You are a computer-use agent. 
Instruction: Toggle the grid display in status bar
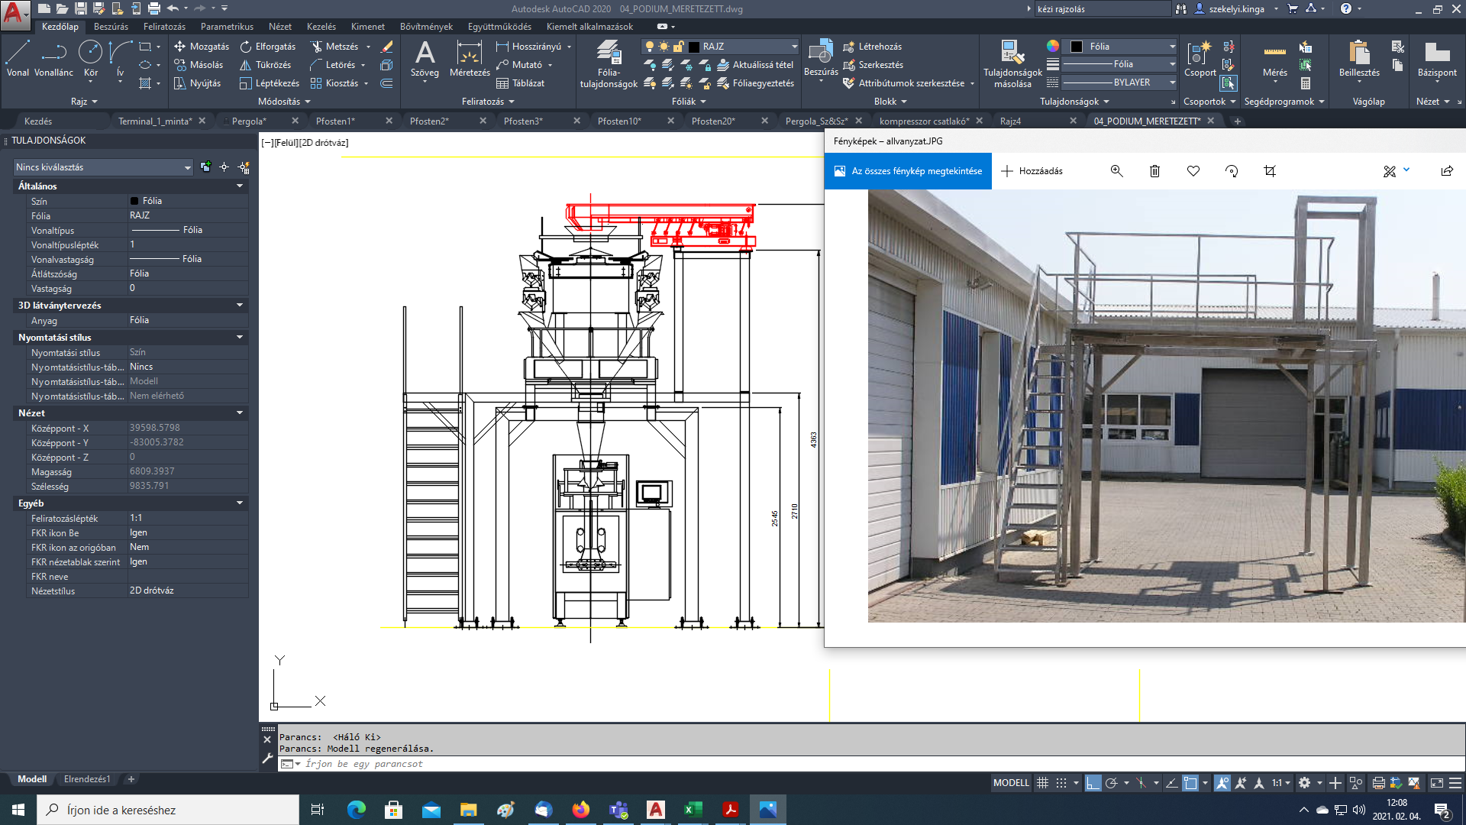[1042, 783]
